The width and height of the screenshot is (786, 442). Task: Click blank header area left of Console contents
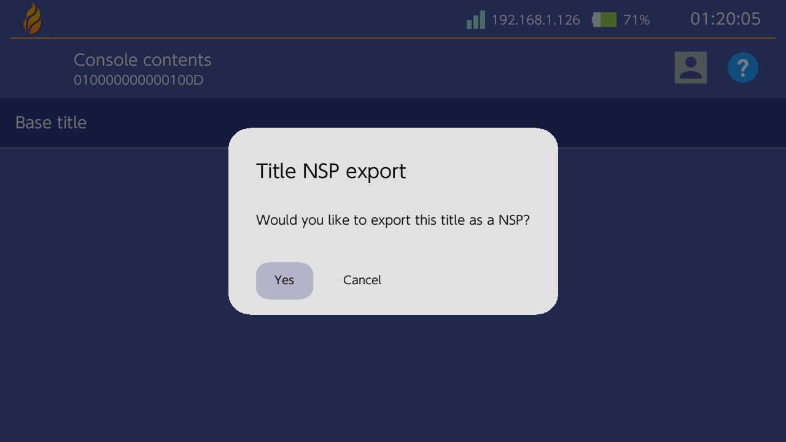point(37,68)
